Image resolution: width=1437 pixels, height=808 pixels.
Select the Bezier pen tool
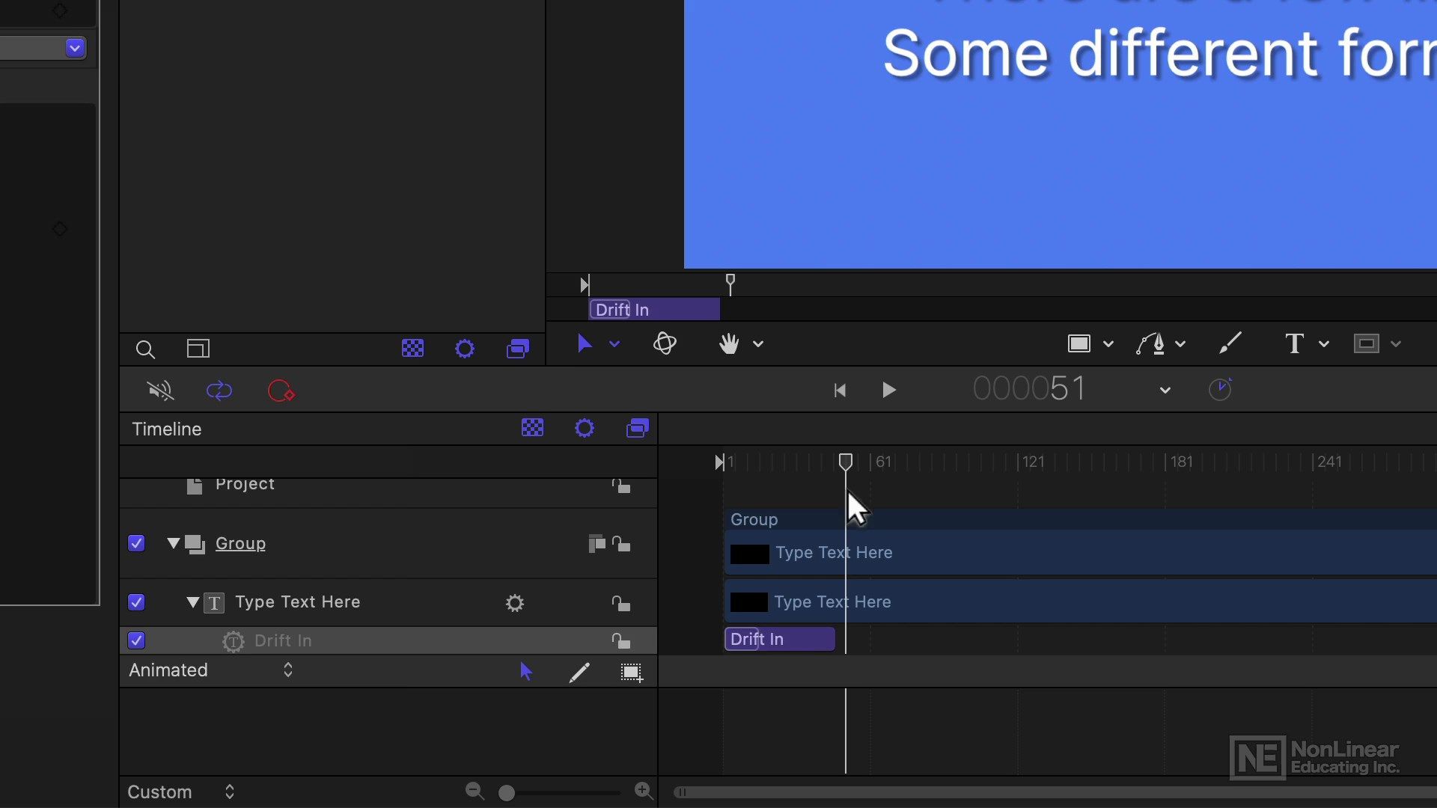[x=1150, y=343]
